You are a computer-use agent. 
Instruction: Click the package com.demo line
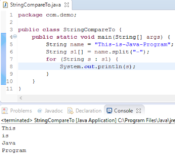[x=47, y=15]
